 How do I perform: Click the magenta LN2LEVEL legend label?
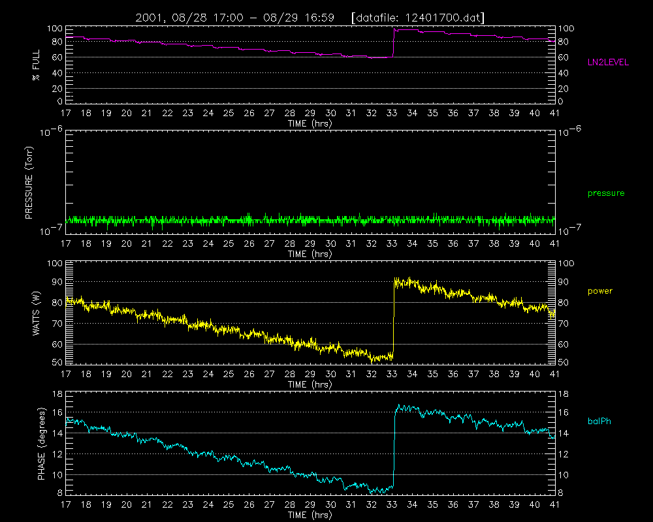[x=608, y=63]
